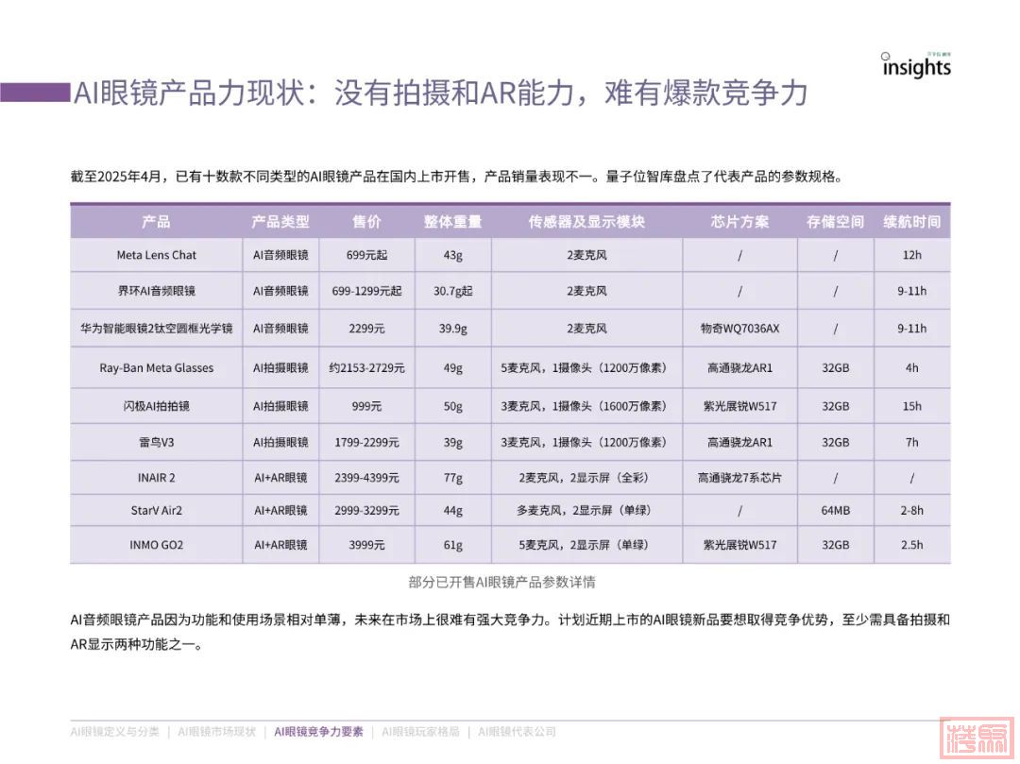This screenshot has width=1020, height=764.
Task: Click the StarV Air2 product cell
Action: tap(156, 510)
